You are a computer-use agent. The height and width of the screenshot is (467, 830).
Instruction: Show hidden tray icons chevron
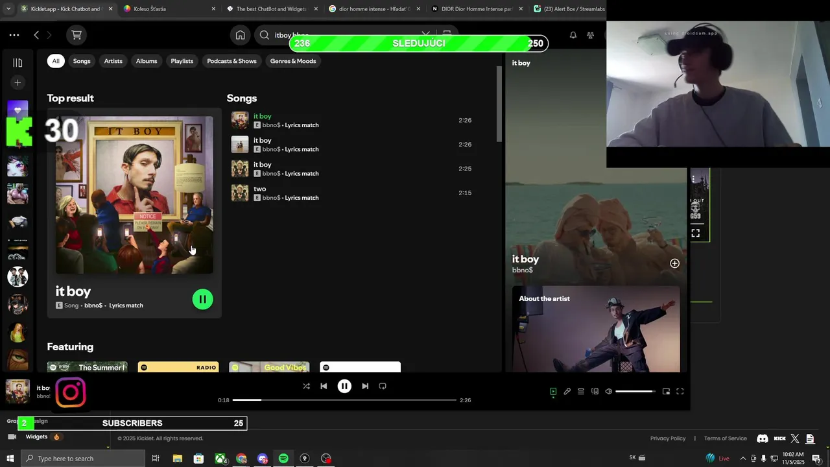click(x=743, y=459)
